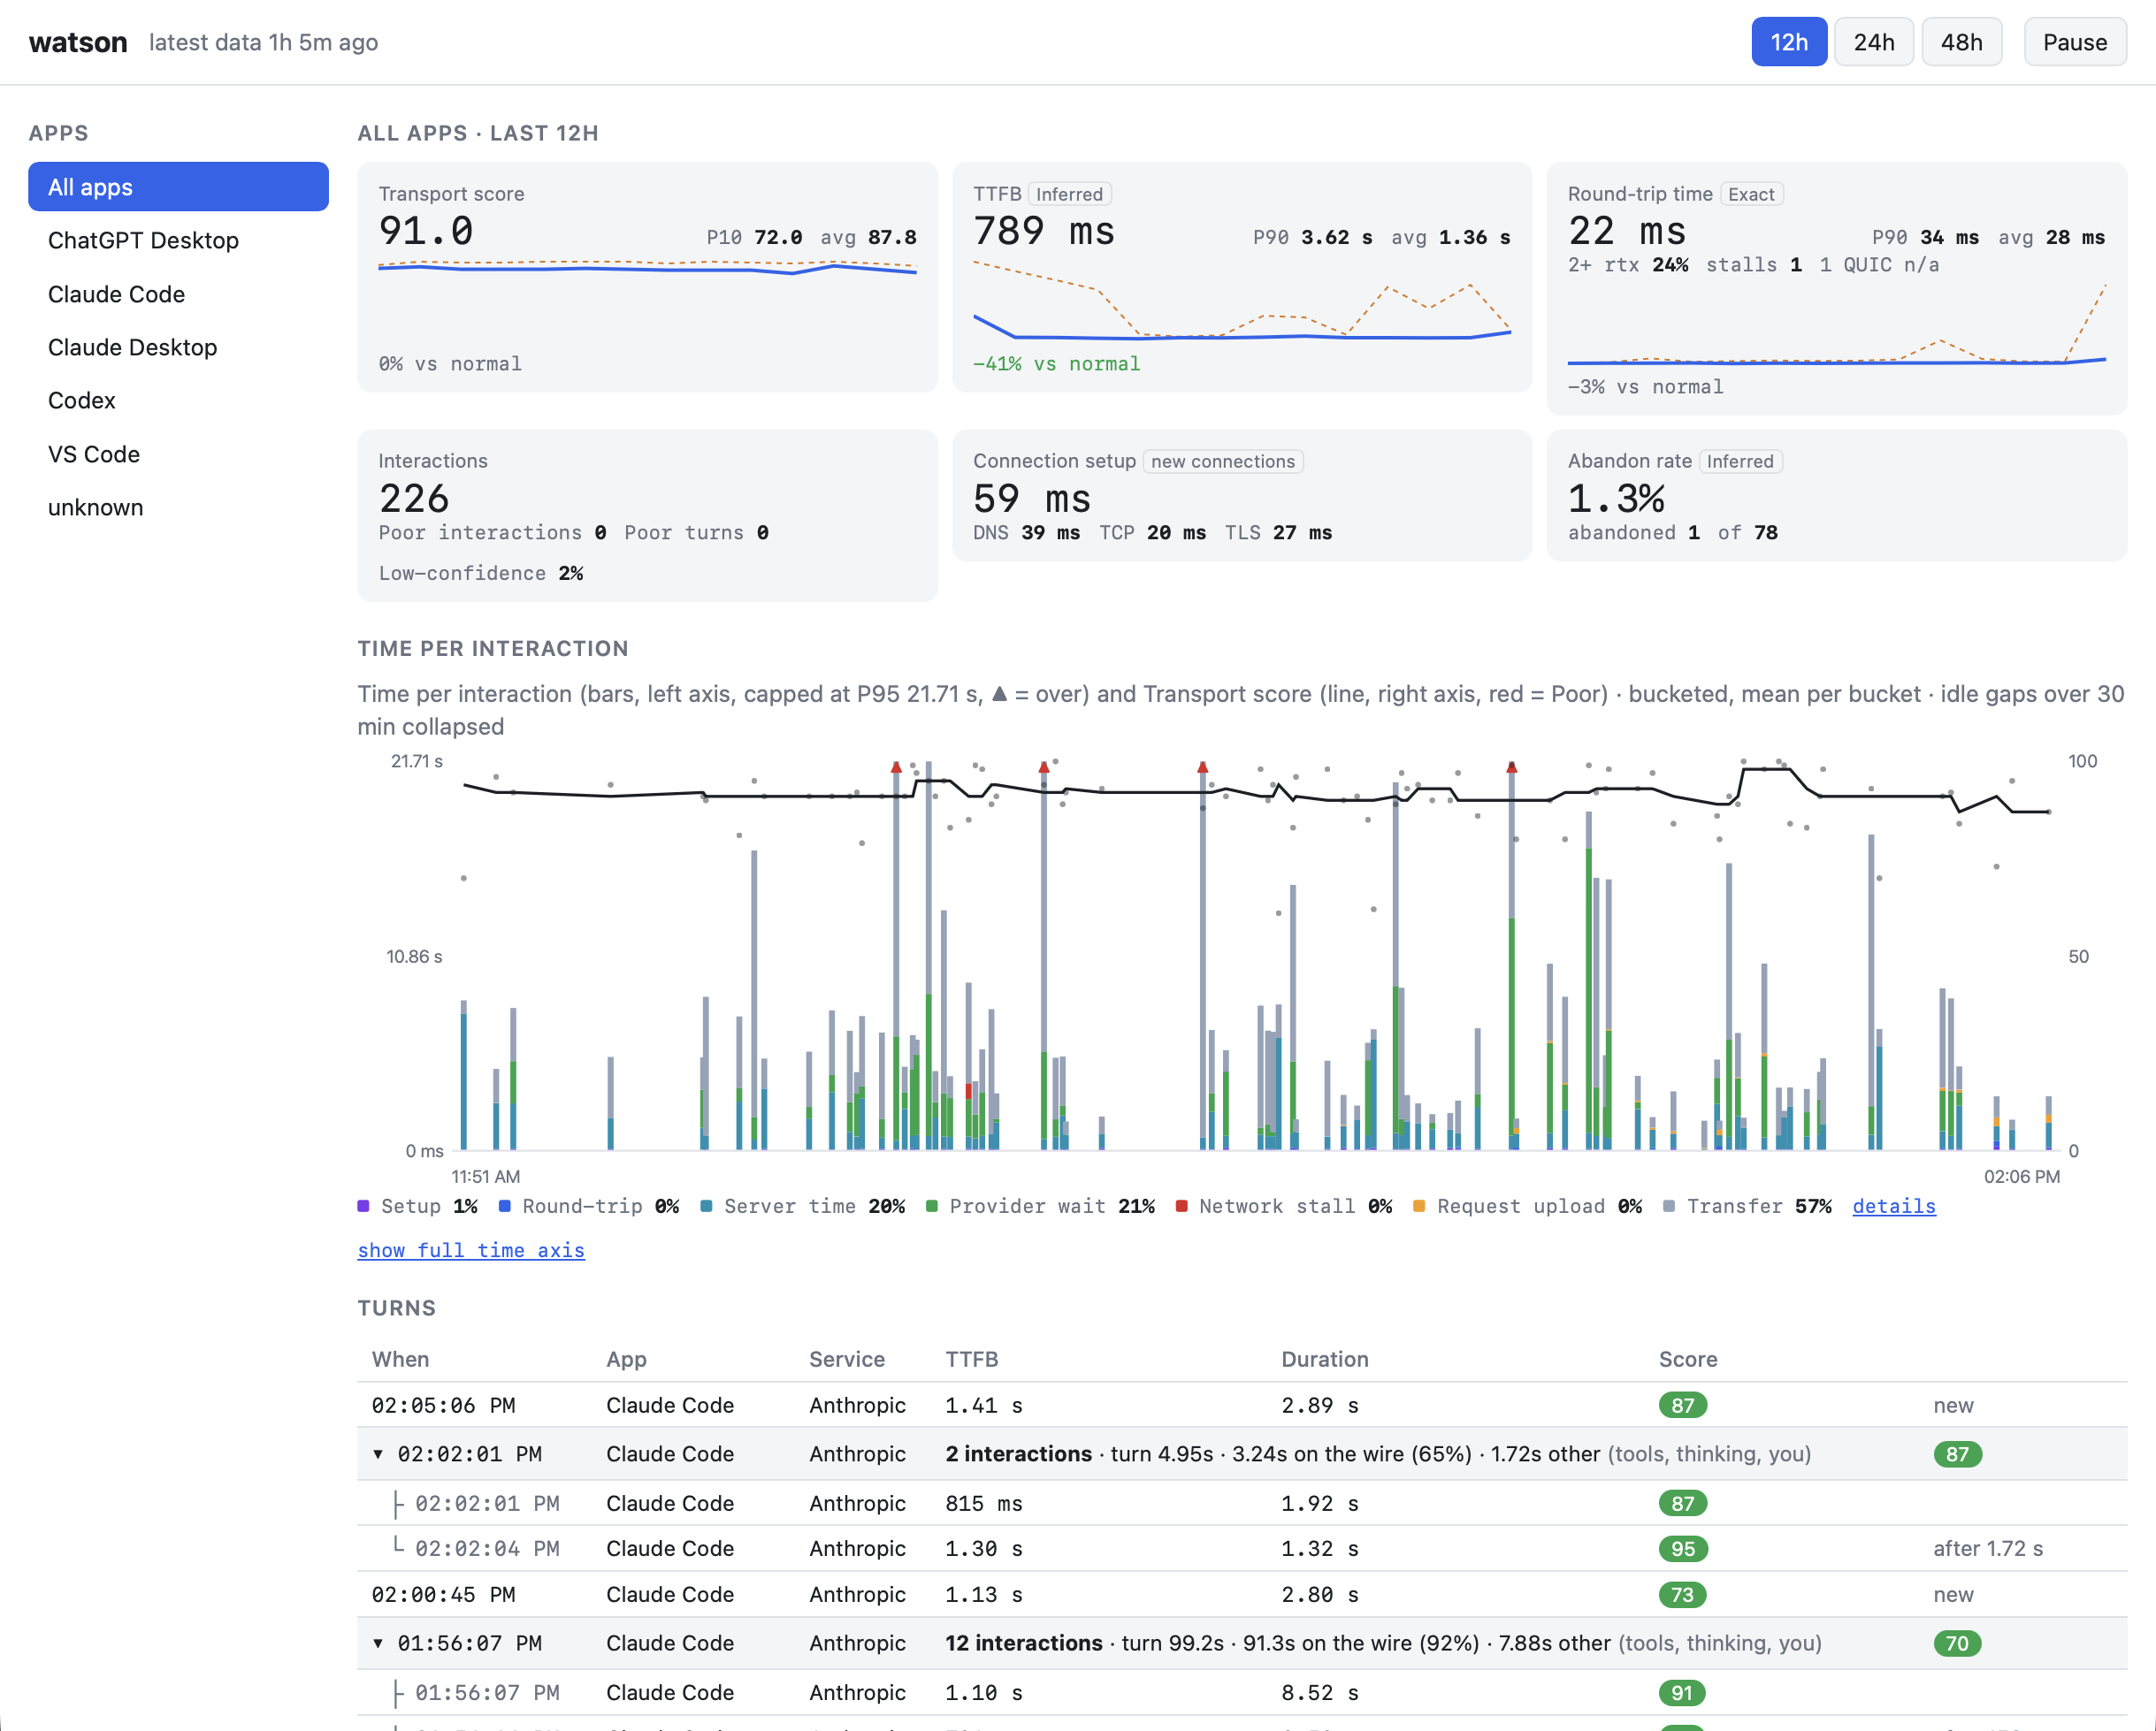Open ChatGPT Desktop app view
The width and height of the screenshot is (2156, 1731).
(x=178, y=240)
